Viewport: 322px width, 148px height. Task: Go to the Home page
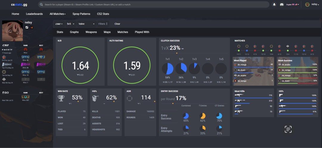16,14
